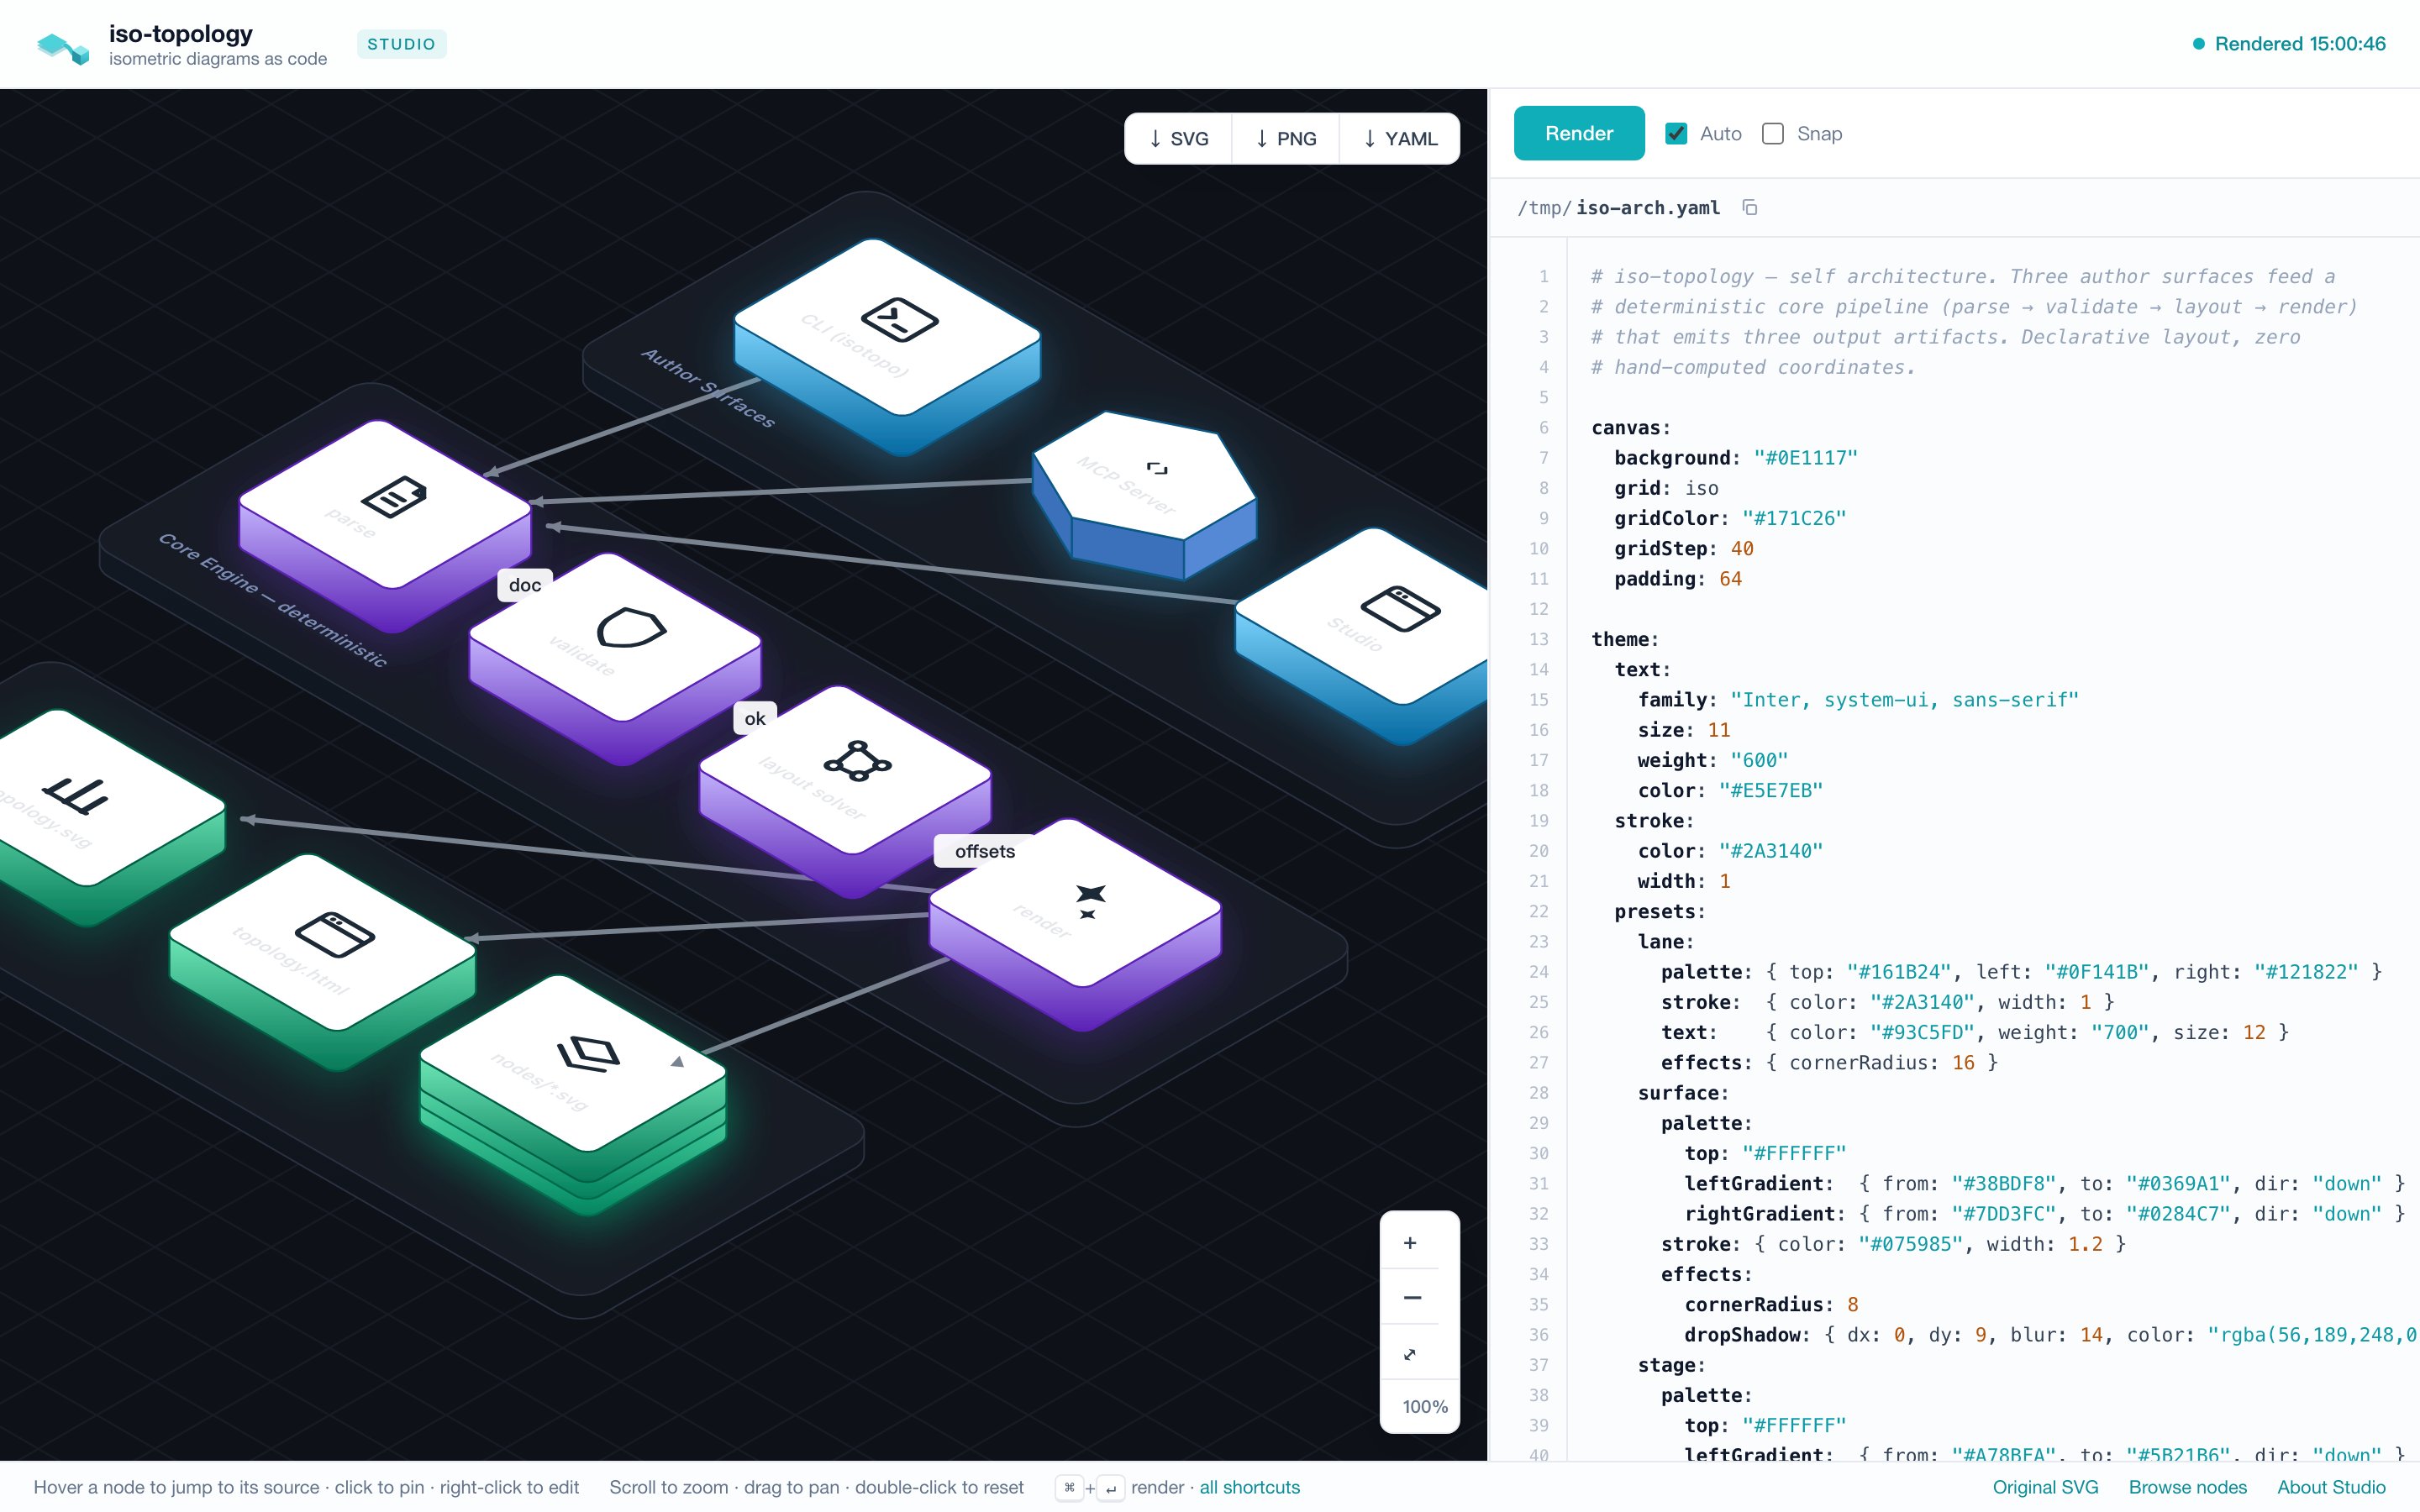Screen dimensions: 2420x1512
Task: Download the YAML source
Action: point(1400,138)
